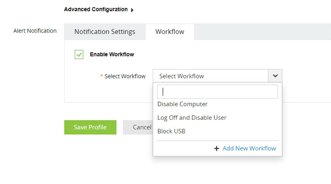Choose the Disable Computer workflow option
This screenshot has height=184, width=331.
coord(182,104)
